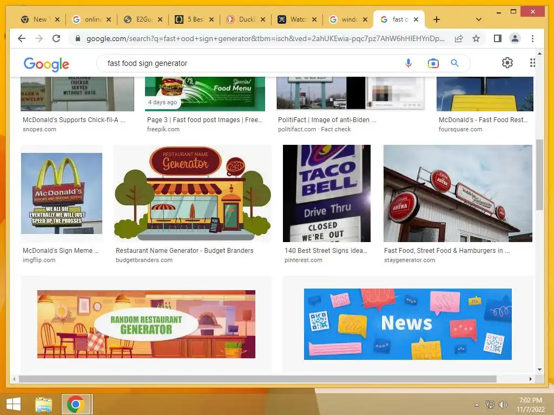554x415 pixels.
Task: Open the Astra hamburger stand image
Action: coord(458,193)
